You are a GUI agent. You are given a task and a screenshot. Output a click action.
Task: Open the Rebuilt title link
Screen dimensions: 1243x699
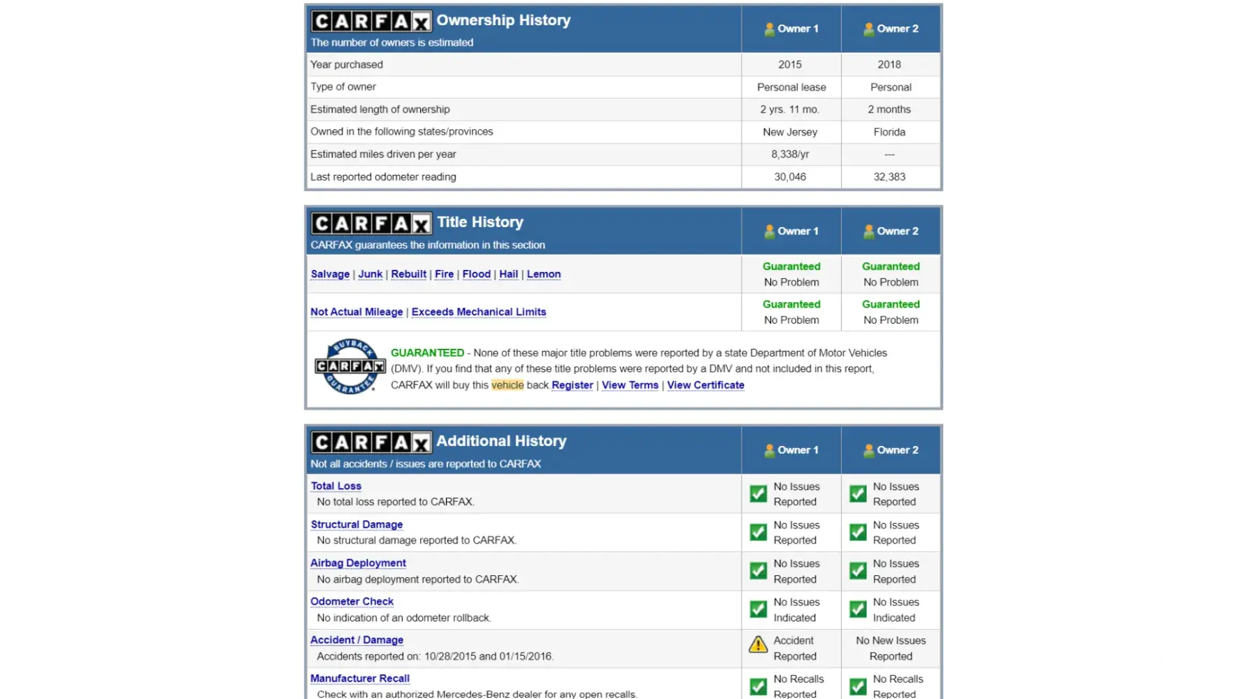pyautogui.click(x=409, y=274)
